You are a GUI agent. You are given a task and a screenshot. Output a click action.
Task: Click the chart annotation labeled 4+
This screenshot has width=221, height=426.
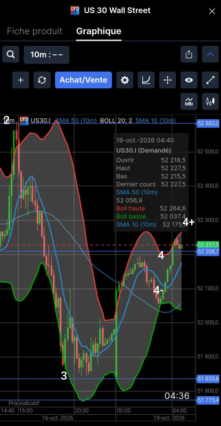pyautogui.click(x=189, y=222)
